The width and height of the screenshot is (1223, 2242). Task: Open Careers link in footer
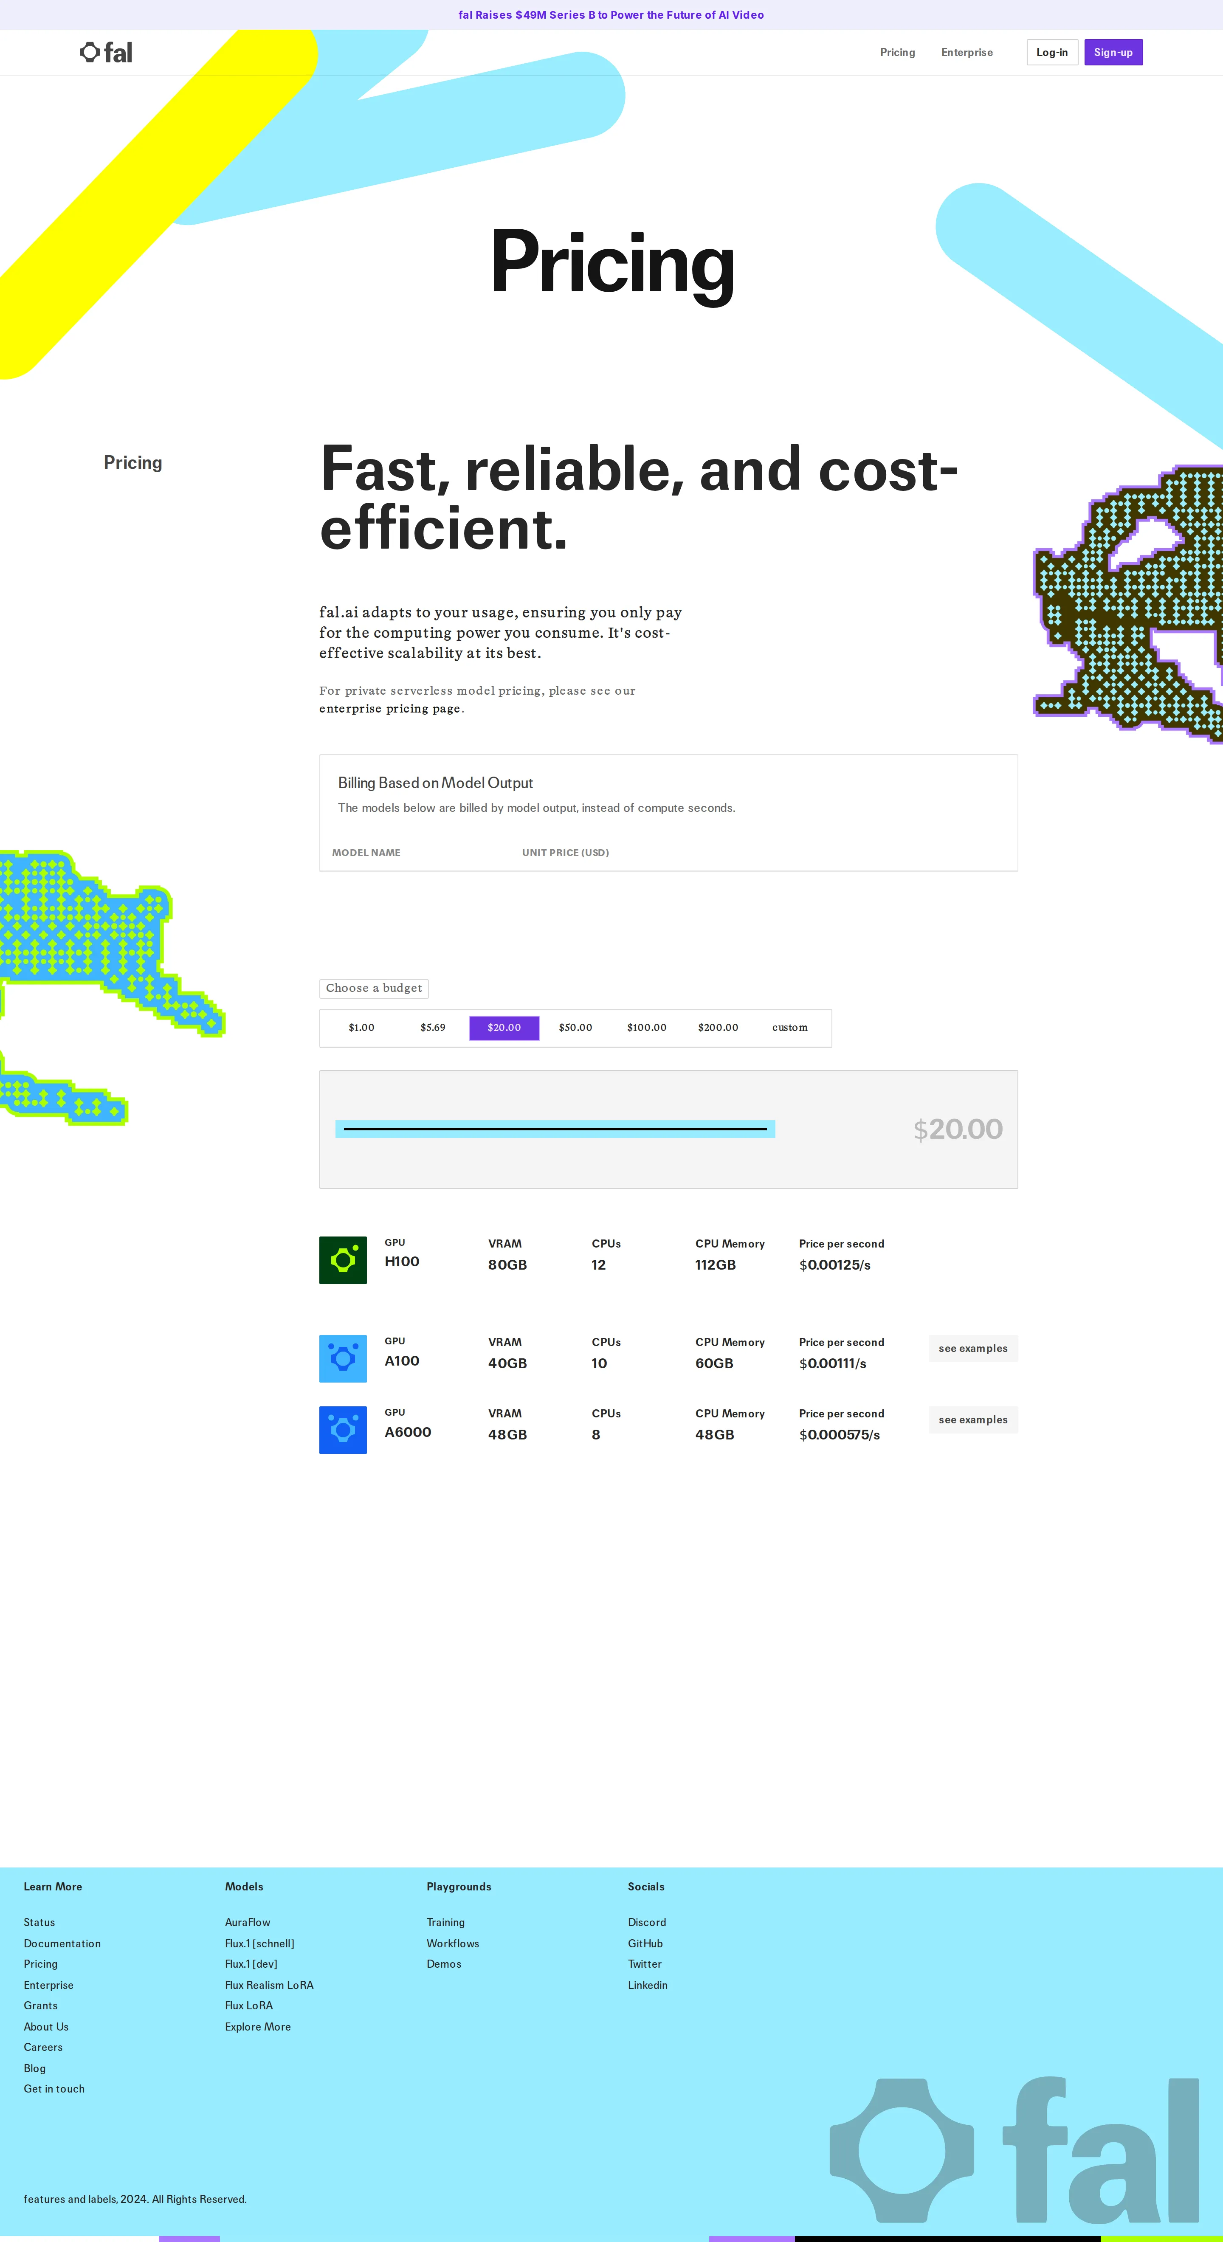(x=43, y=2047)
